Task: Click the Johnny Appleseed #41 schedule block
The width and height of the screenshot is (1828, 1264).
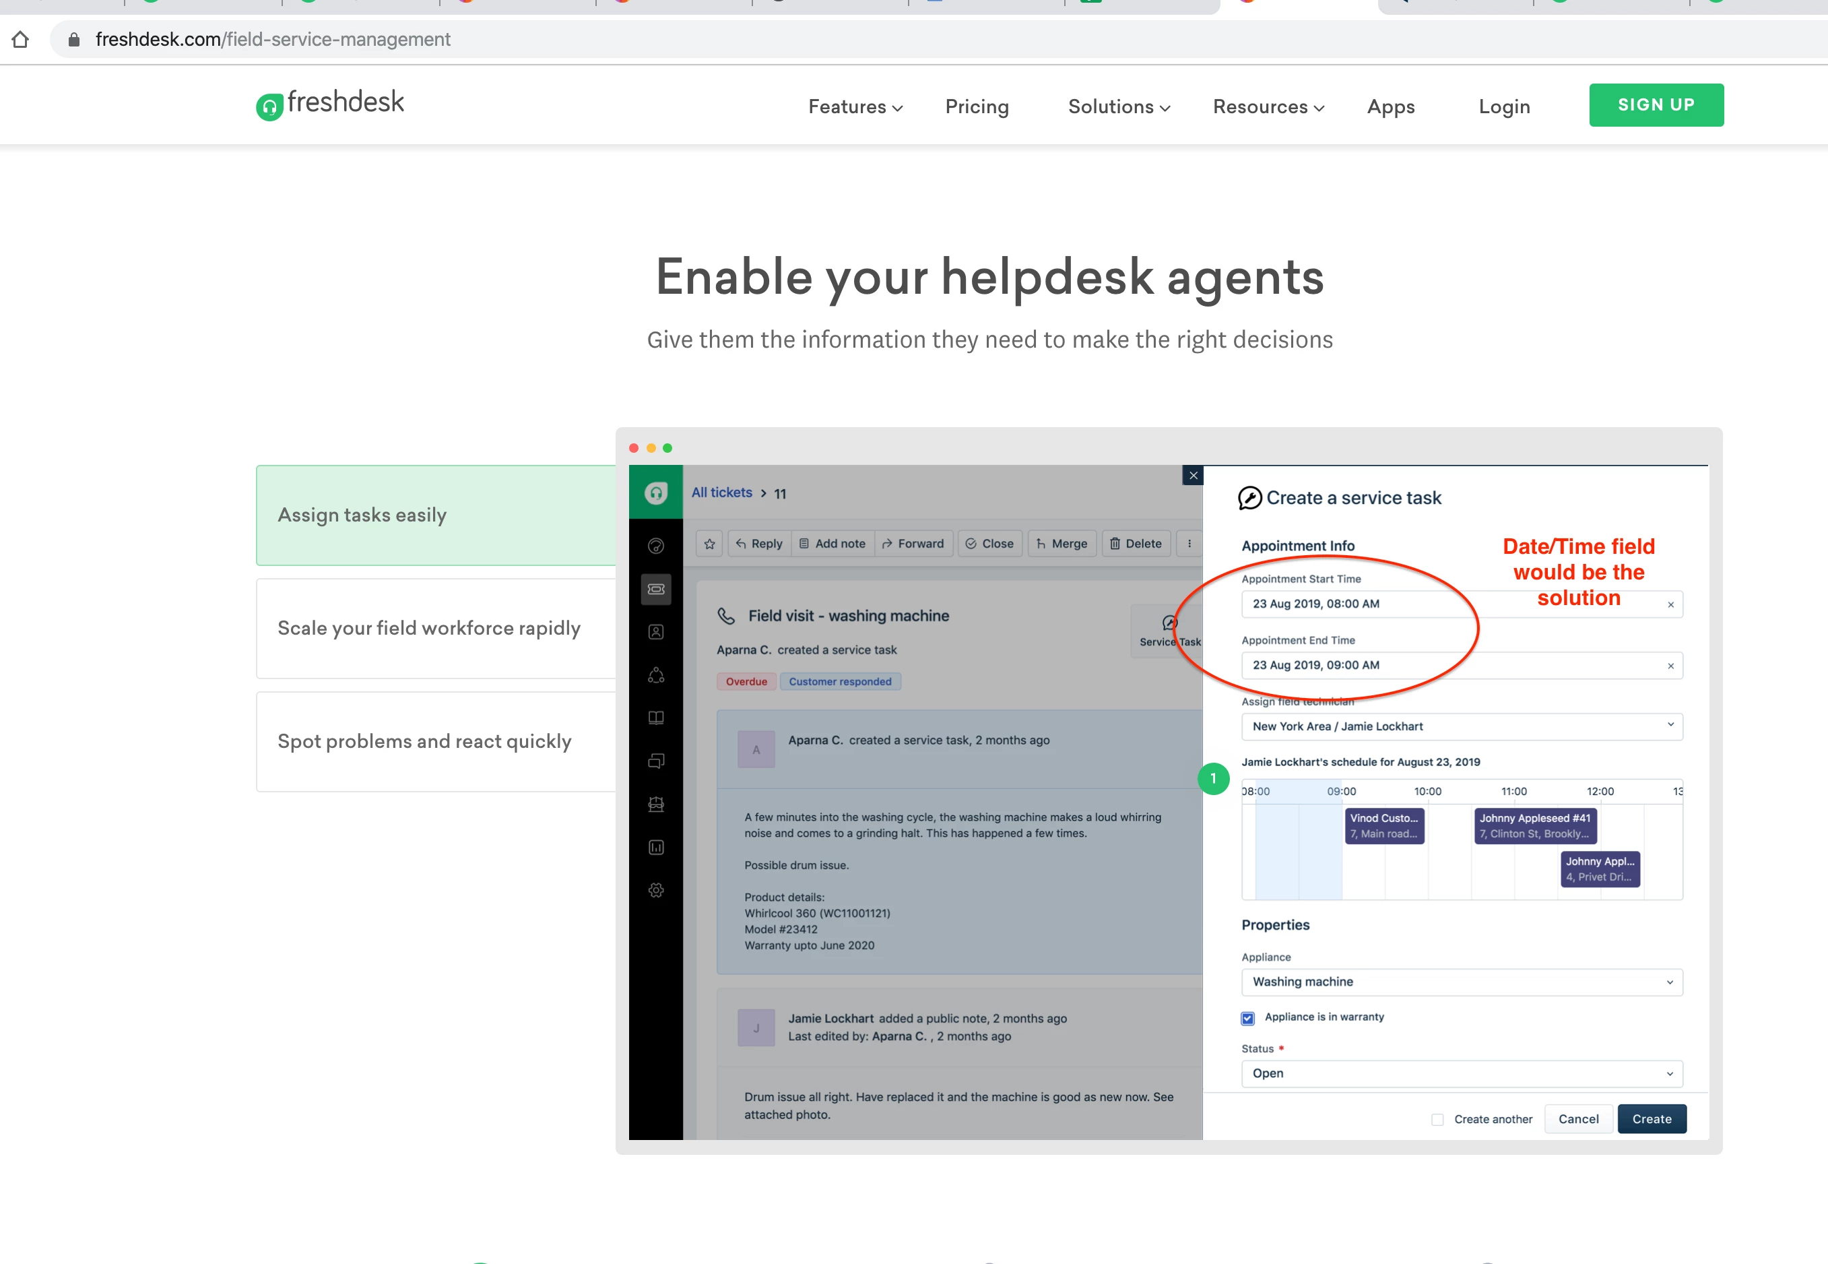Action: (1534, 825)
